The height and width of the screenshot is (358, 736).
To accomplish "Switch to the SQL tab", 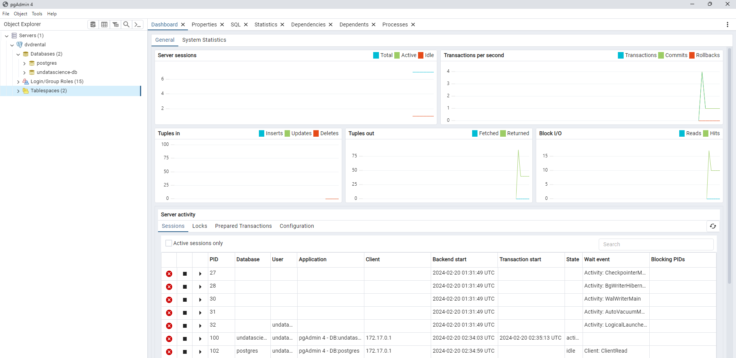I will tap(235, 25).
